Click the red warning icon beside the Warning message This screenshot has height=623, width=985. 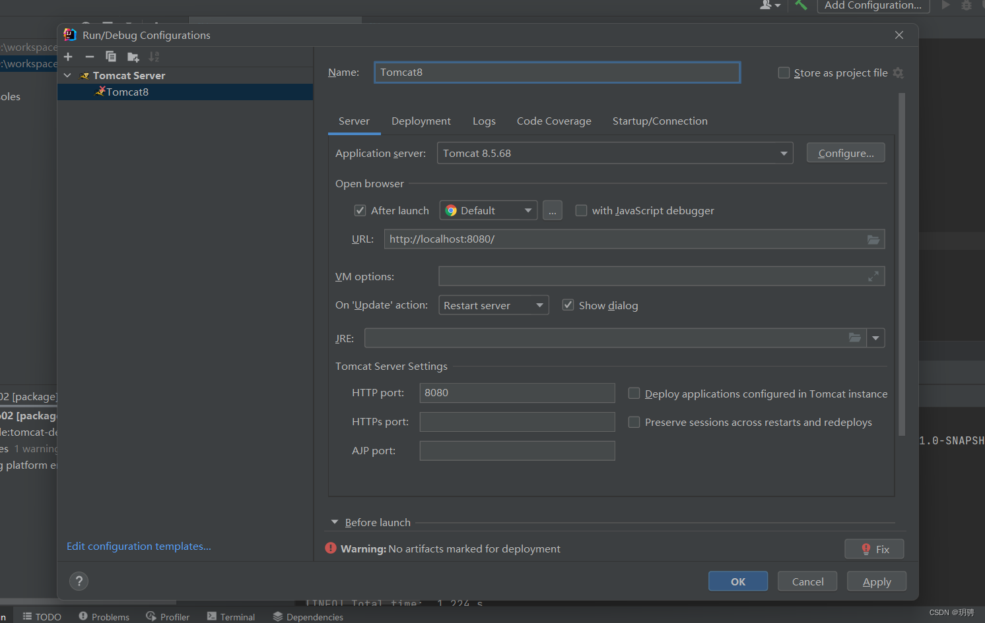331,549
